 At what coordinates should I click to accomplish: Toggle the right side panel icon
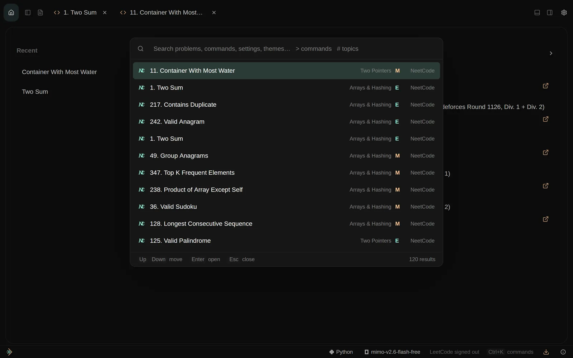550,13
